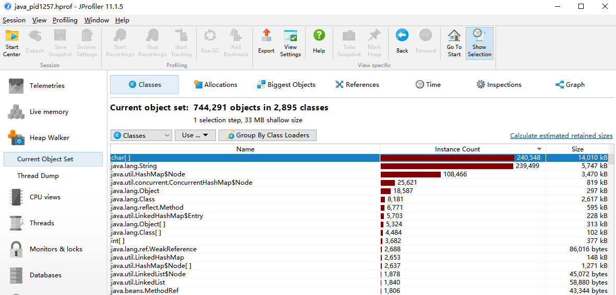Switch to the References tab

pos(357,85)
